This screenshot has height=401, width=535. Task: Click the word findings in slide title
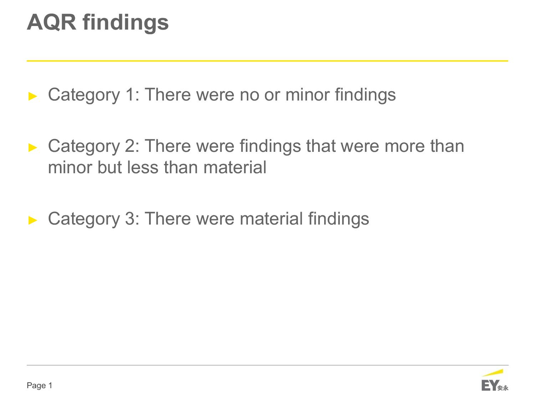pyautogui.click(x=126, y=22)
